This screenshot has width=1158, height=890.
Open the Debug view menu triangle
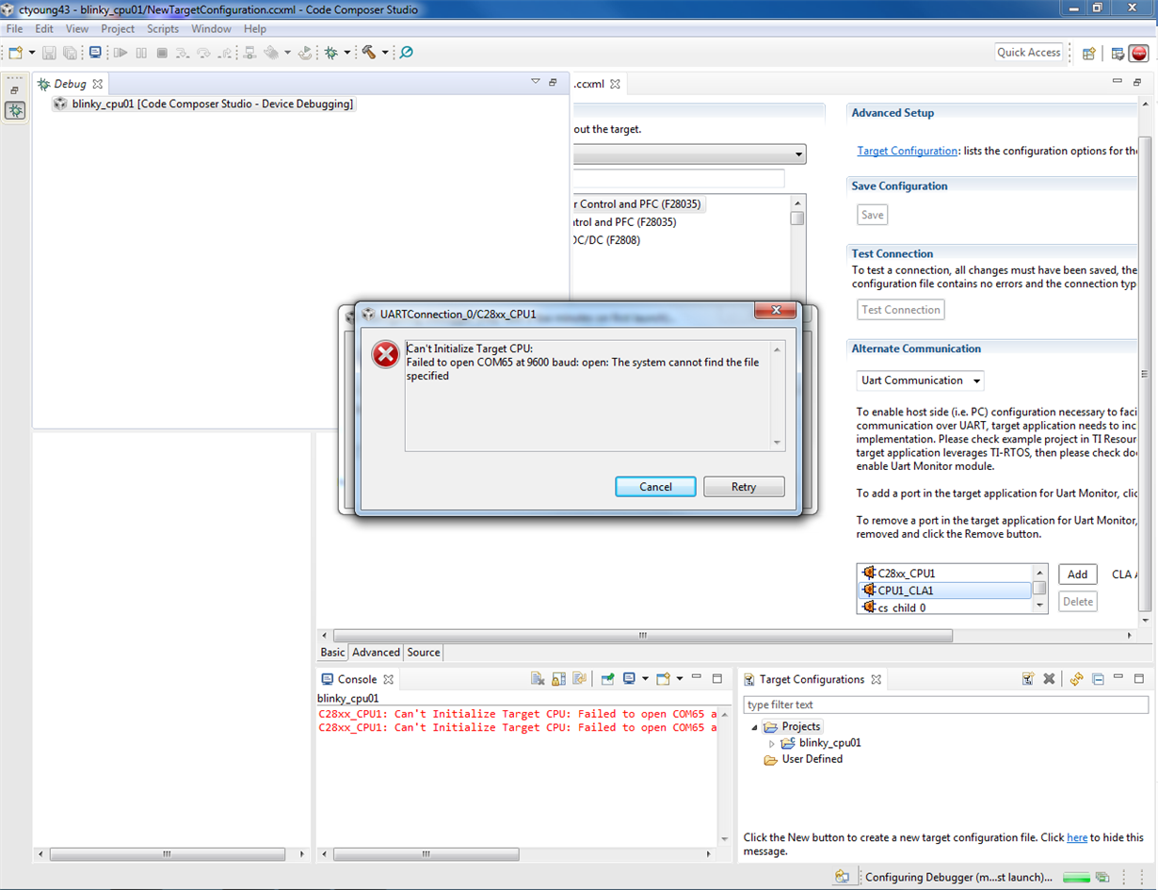(536, 82)
